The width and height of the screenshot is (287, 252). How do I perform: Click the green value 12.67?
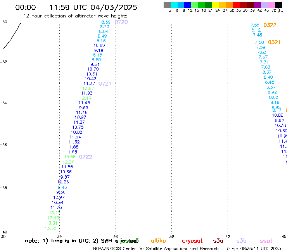(88, 88)
